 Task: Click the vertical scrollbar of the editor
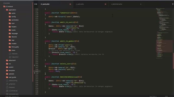coord(173,61)
